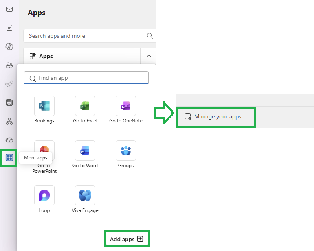Focus the Search apps and more box
The height and width of the screenshot is (251, 314).
coord(89,36)
